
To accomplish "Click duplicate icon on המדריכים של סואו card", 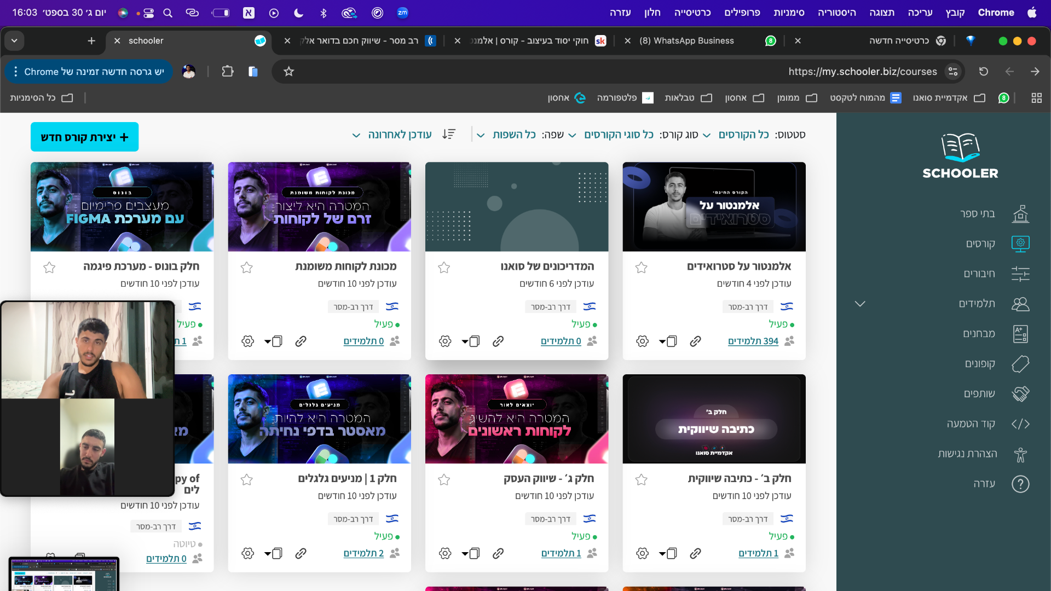I will point(474,341).
